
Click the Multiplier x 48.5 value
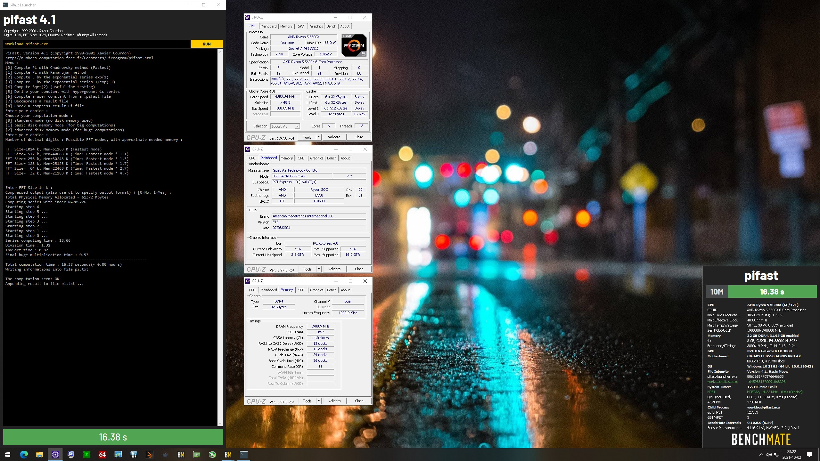285,102
